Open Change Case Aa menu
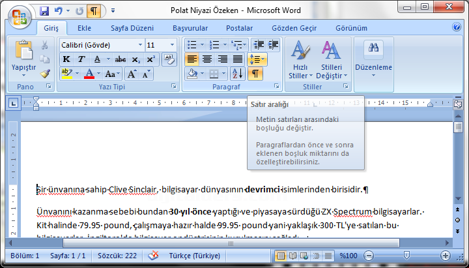469x268 pixels. click(113, 74)
